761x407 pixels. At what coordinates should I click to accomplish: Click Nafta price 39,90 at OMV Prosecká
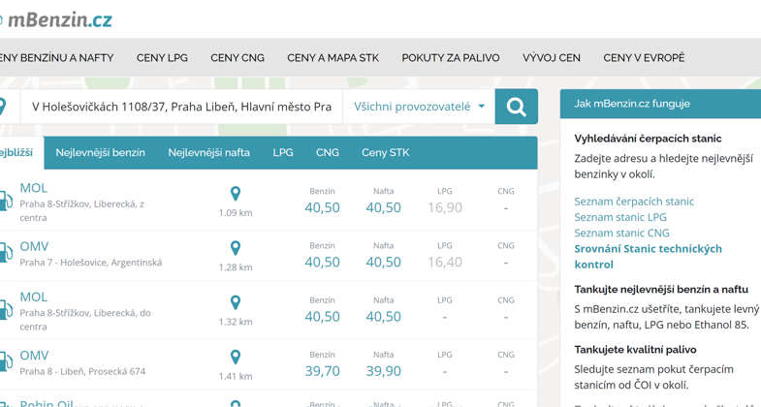click(x=384, y=371)
